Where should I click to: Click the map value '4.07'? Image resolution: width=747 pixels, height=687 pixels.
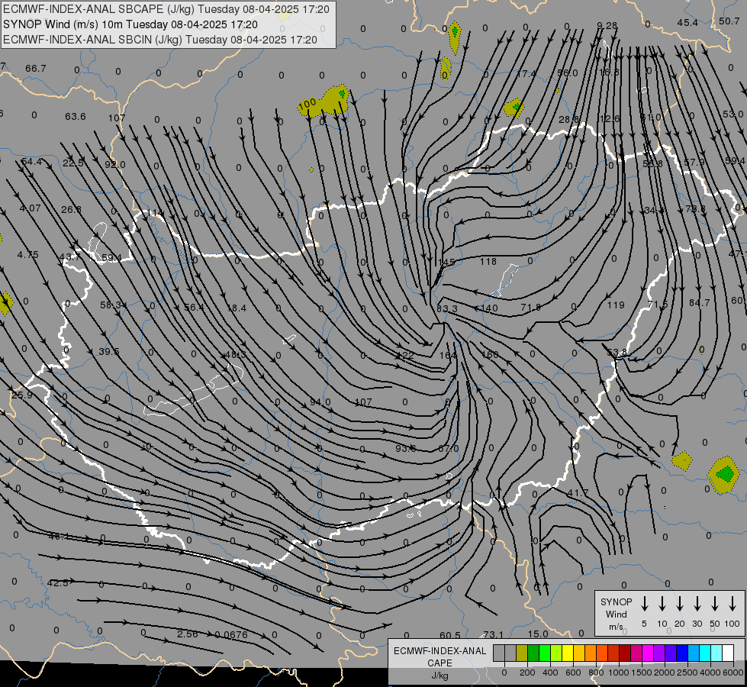[x=30, y=208]
